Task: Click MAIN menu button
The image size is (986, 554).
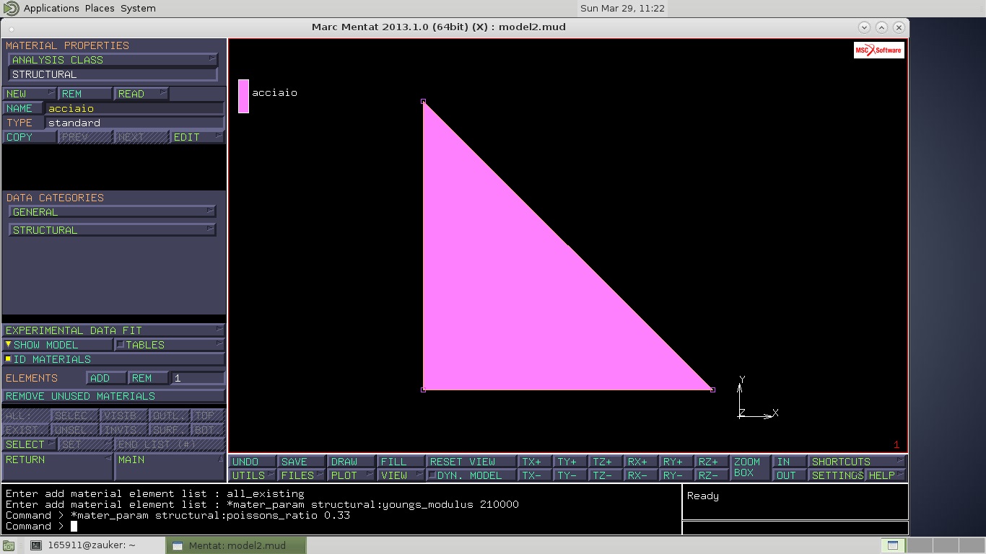Action: point(170,466)
